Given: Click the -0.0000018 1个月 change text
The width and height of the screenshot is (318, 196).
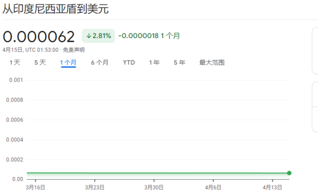Looking at the screenshot, I should point(149,36).
